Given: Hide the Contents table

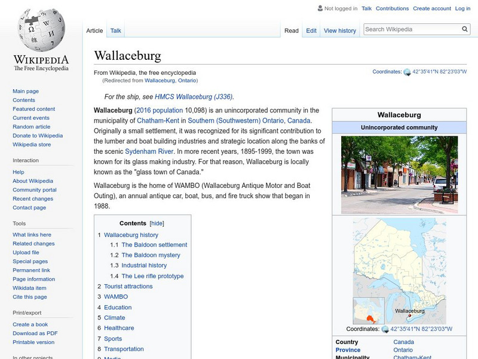Looking at the screenshot, I should tap(157, 223).
